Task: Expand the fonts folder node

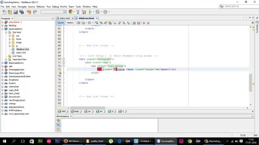Action: click(x=10, y=39)
